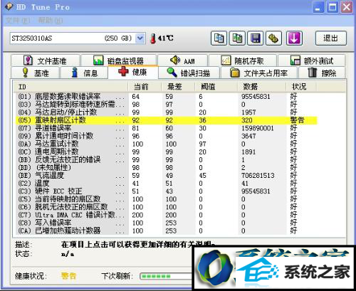Select row (0C) 通电周期计数

point(166,152)
